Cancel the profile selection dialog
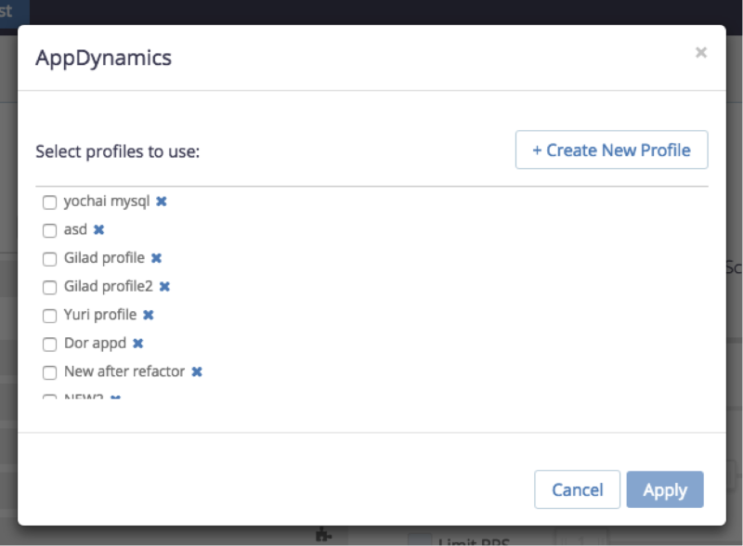 pyautogui.click(x=577, y=489)
